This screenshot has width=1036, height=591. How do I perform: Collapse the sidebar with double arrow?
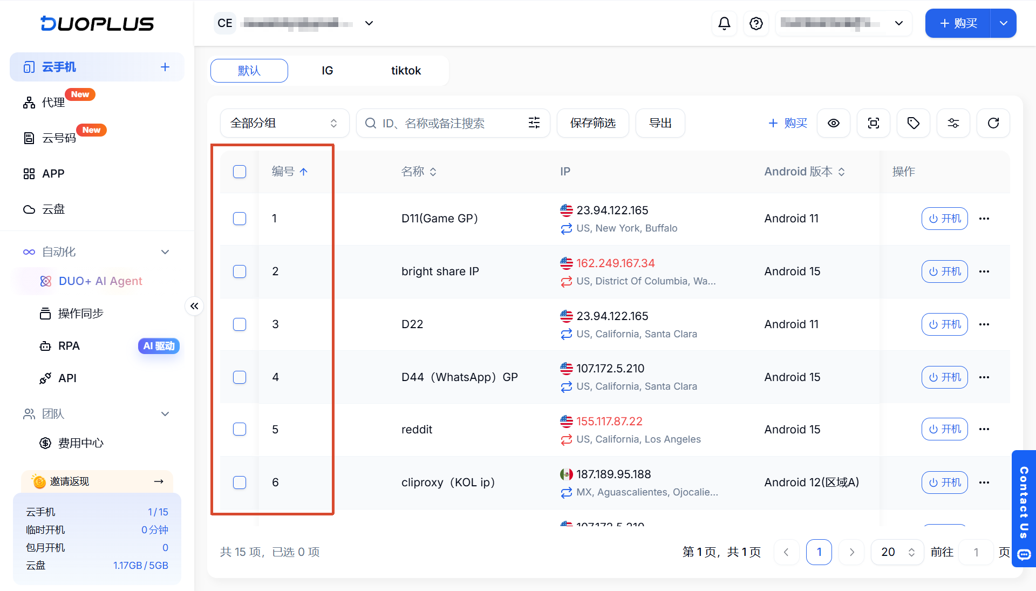coord(194,306)
